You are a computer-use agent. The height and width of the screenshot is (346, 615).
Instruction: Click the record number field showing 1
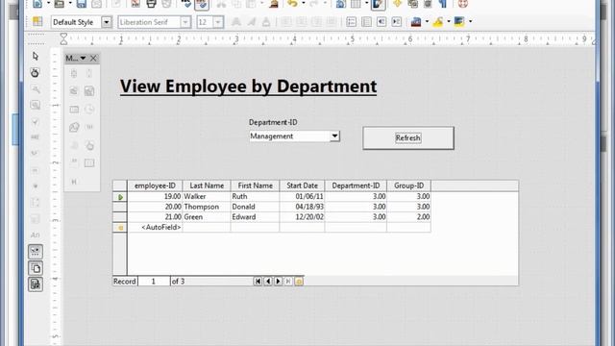(154, 282)
